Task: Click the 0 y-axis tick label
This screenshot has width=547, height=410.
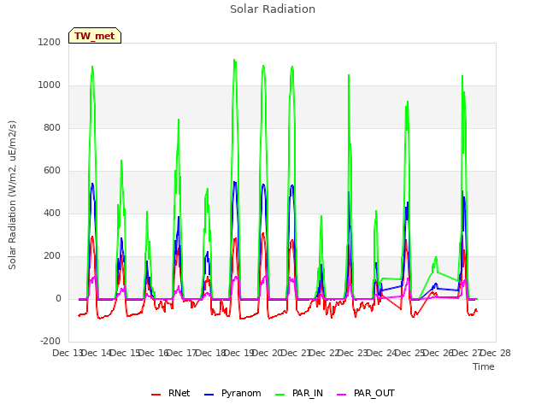Action: coord(58,298)
